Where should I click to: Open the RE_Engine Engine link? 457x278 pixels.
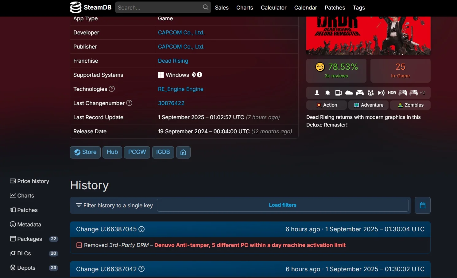pyautogui.click(x=181, y=89)
